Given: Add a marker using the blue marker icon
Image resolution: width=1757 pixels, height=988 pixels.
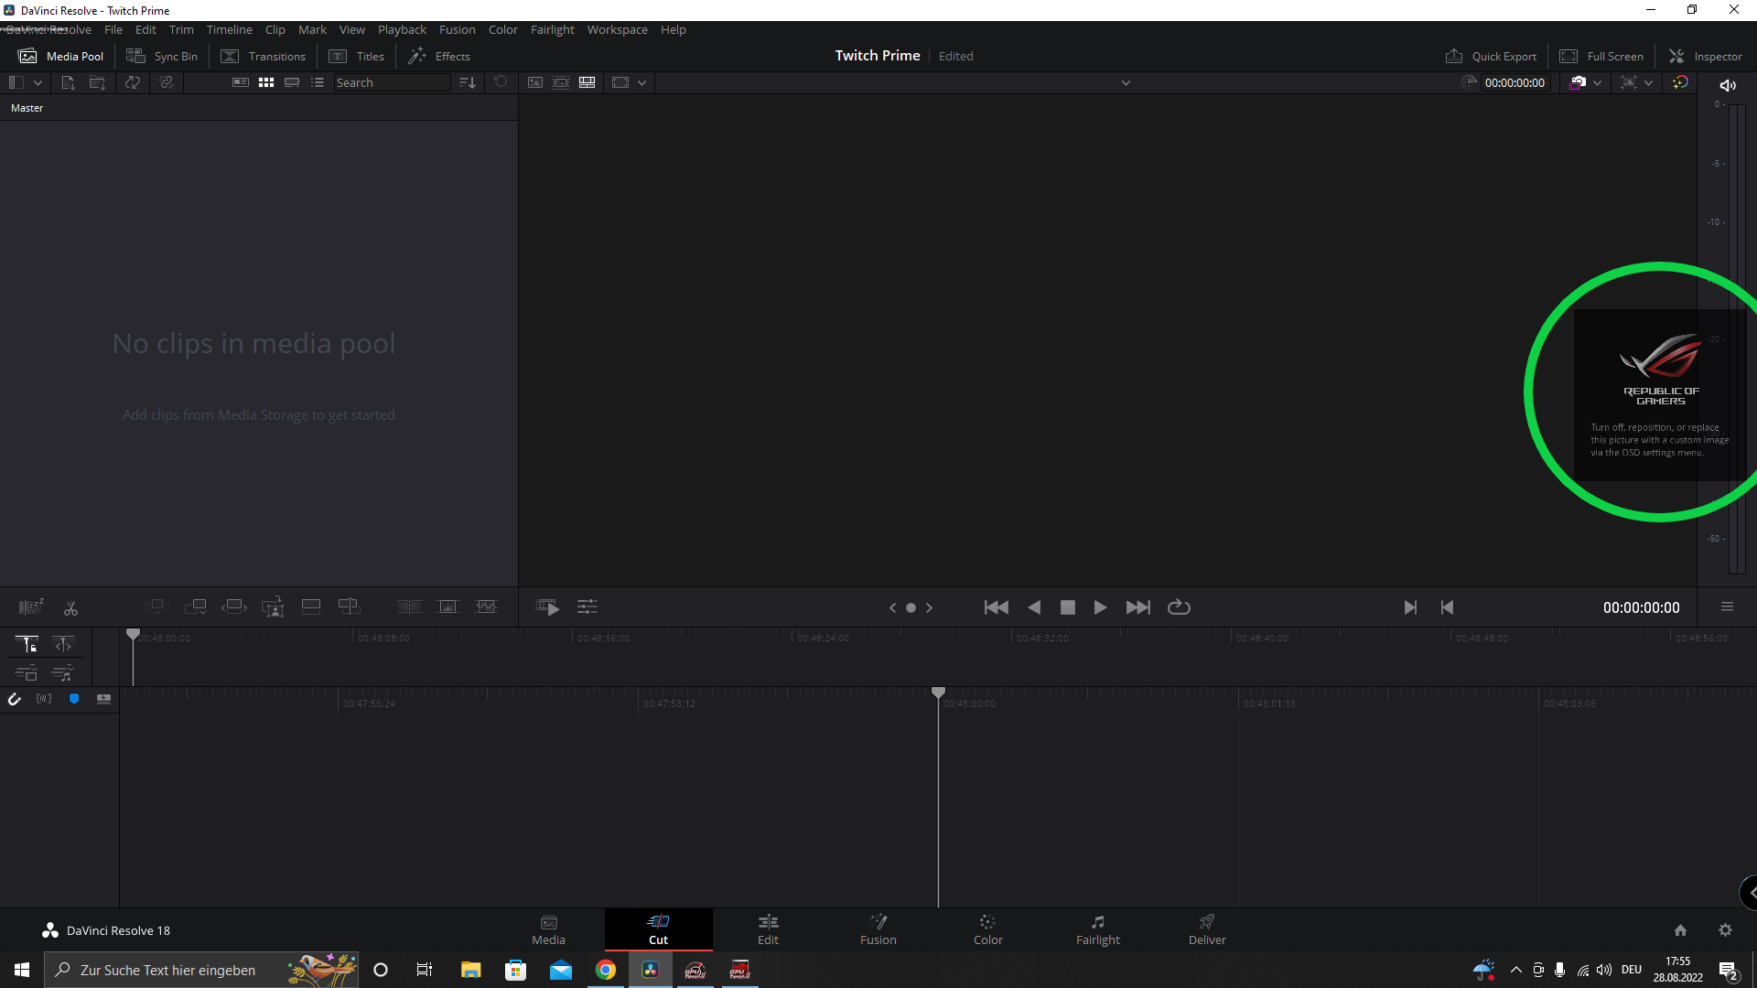Looking at the screenshot, I should point(74,699).
